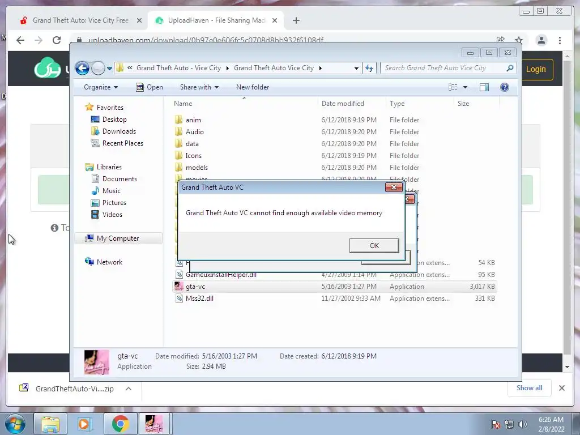Click the Grand Theft Auto - Vice City breadcrumb
Image resolution: width=580 pixels, height=435 pixels.
coord(178,68)
